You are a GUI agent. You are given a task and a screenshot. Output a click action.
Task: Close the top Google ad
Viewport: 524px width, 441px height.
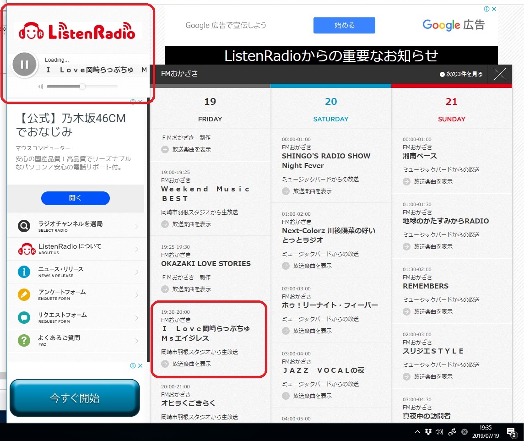click(x=494, y=9)
